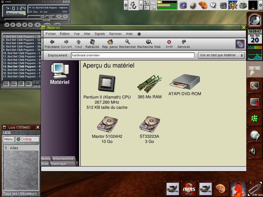Click the speaker volume dock icon
The height and width of the screenshot is (197, 263).
[255, 151]
